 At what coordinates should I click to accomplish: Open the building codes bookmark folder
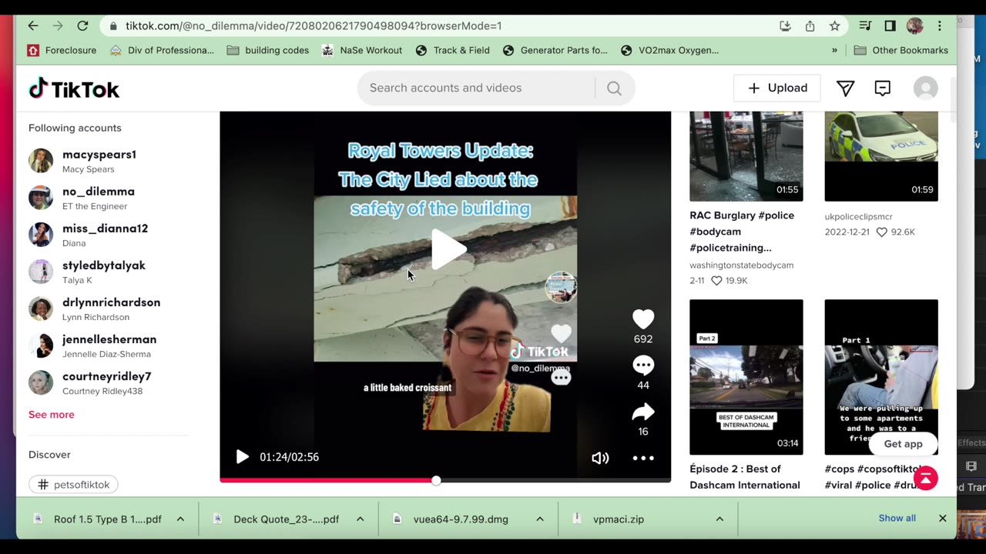(x=268, y=50)
